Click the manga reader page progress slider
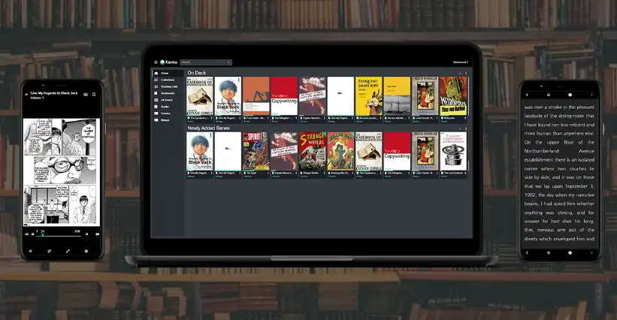Viewport: 617px width, 320px height. coord(58,235)
